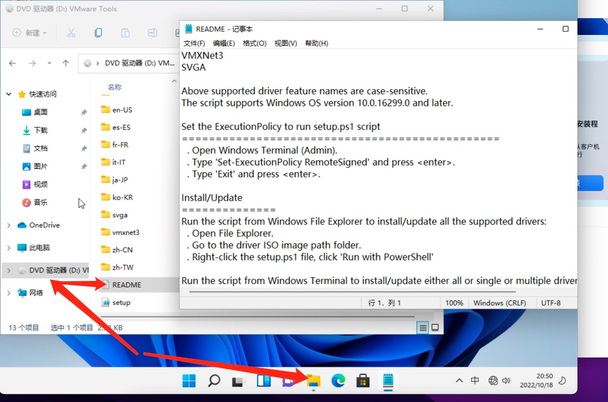Viewport: 608px width, 402px height.
Task: Show hidden tray icons chevron
Action: pos(459,381)
